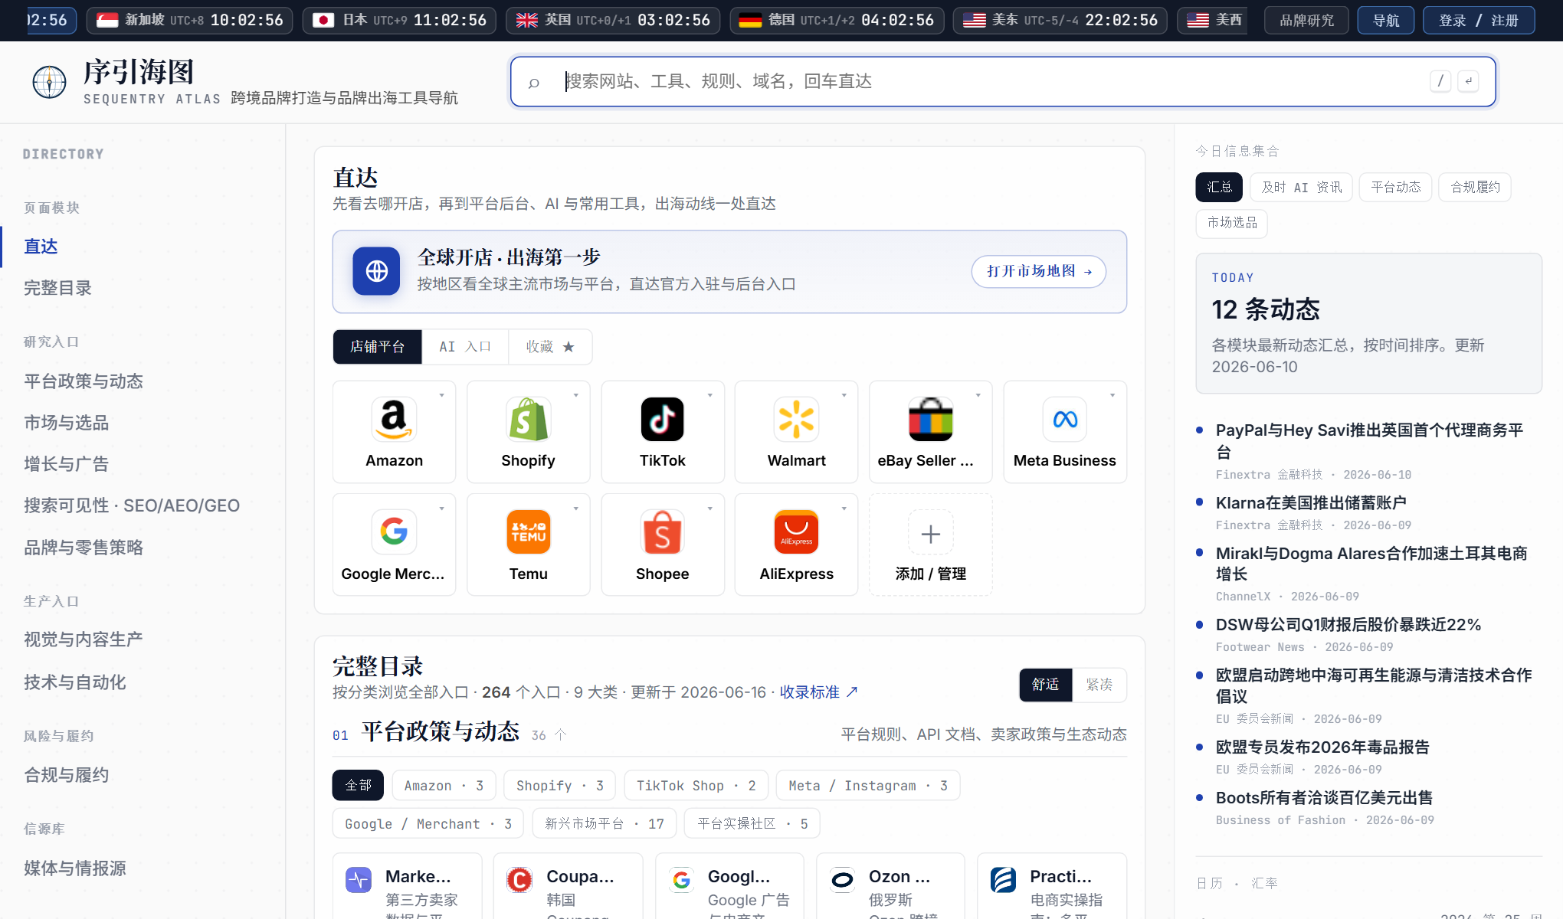Open the Marke... card icon
The height and width of the screenshot is (919, 1563).
[359, 880]
